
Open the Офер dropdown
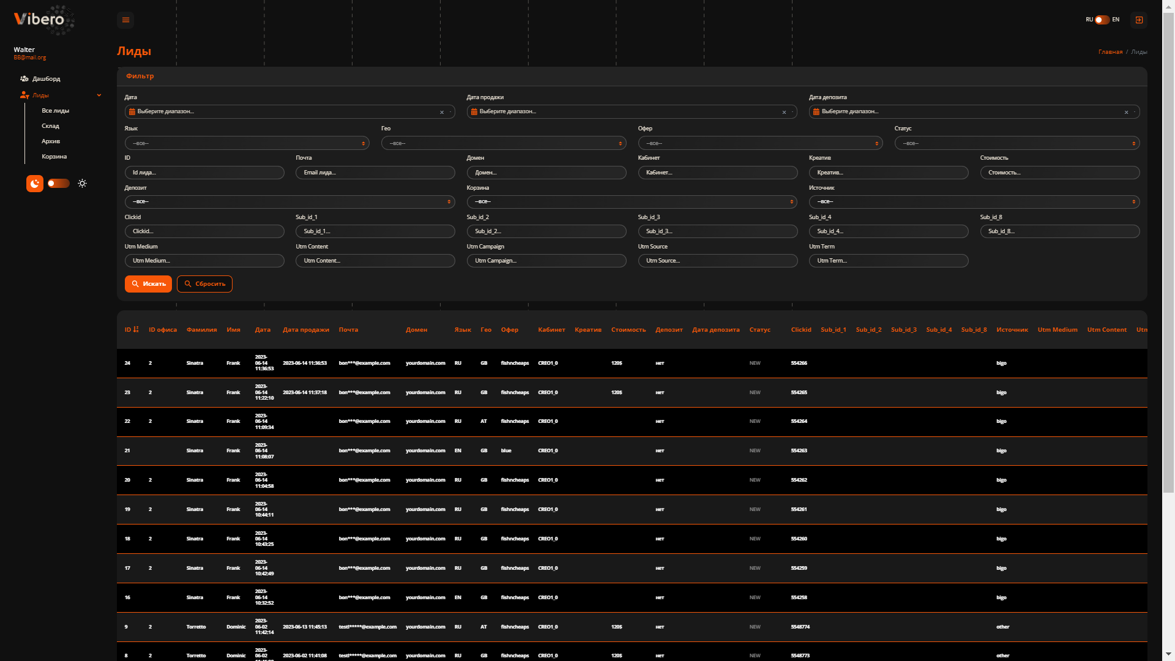coord(760,143)
